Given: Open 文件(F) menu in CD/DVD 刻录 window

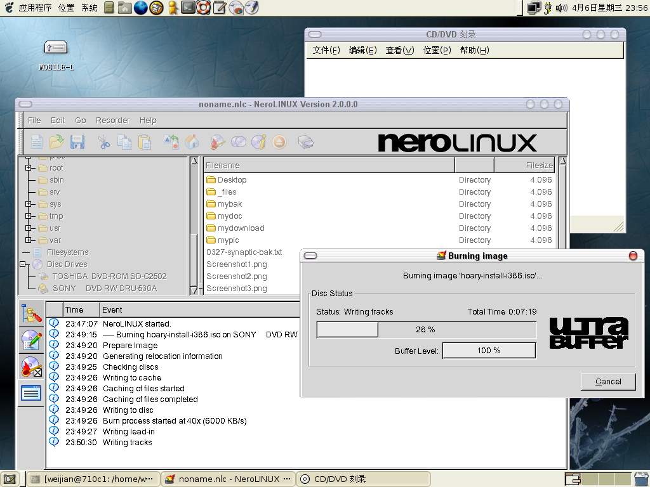Looking at the screenshot, I should (326, 50).
